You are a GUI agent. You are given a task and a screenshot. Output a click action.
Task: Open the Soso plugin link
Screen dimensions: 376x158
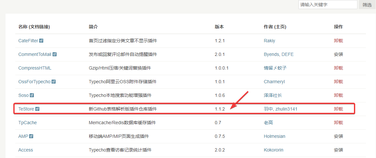(x=23, y=95)
